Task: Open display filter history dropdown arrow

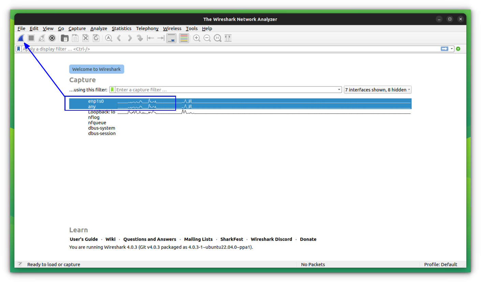Action: [x=452, y=49]
